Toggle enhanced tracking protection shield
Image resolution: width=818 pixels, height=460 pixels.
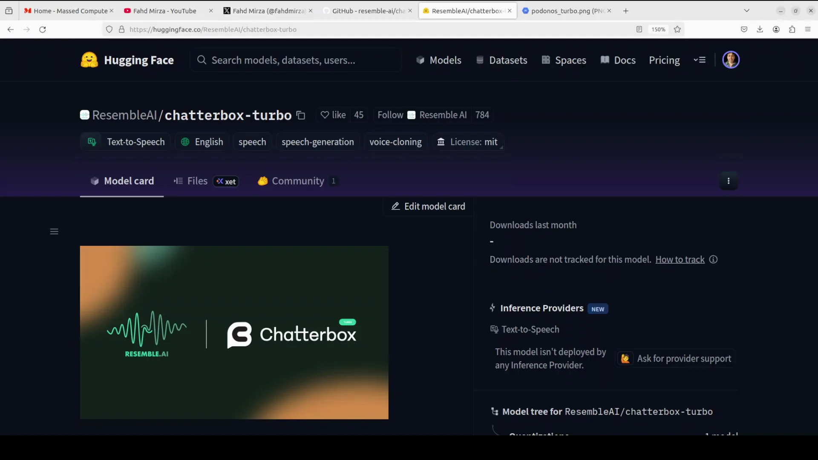109,29
